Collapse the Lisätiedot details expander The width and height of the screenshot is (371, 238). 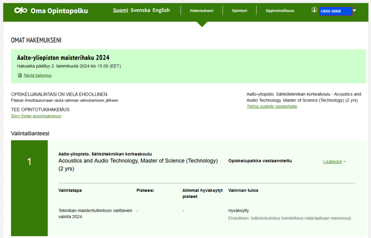334,162
